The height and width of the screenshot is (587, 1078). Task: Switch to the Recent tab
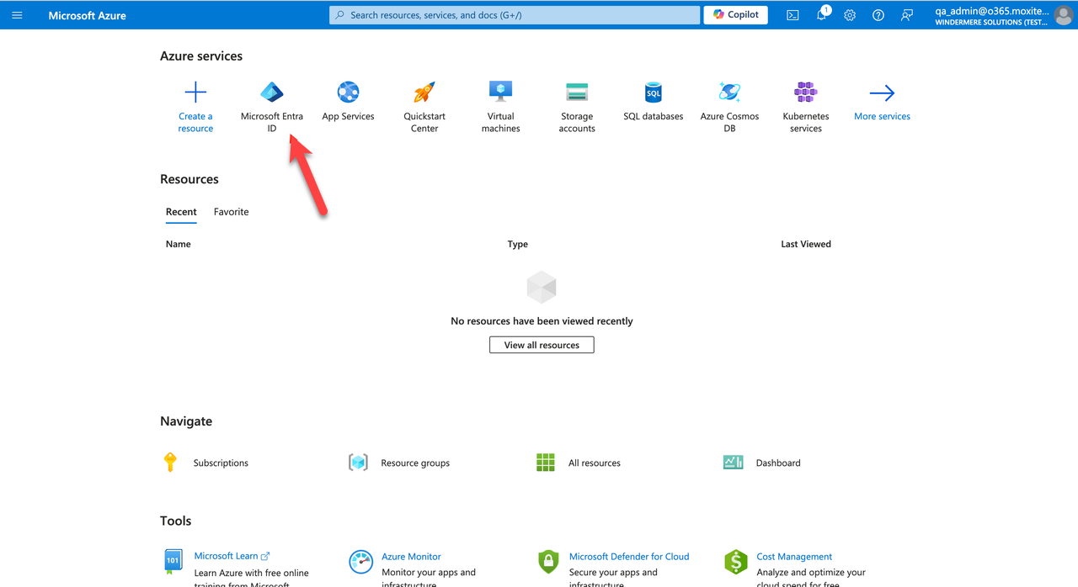pos(181,212)
